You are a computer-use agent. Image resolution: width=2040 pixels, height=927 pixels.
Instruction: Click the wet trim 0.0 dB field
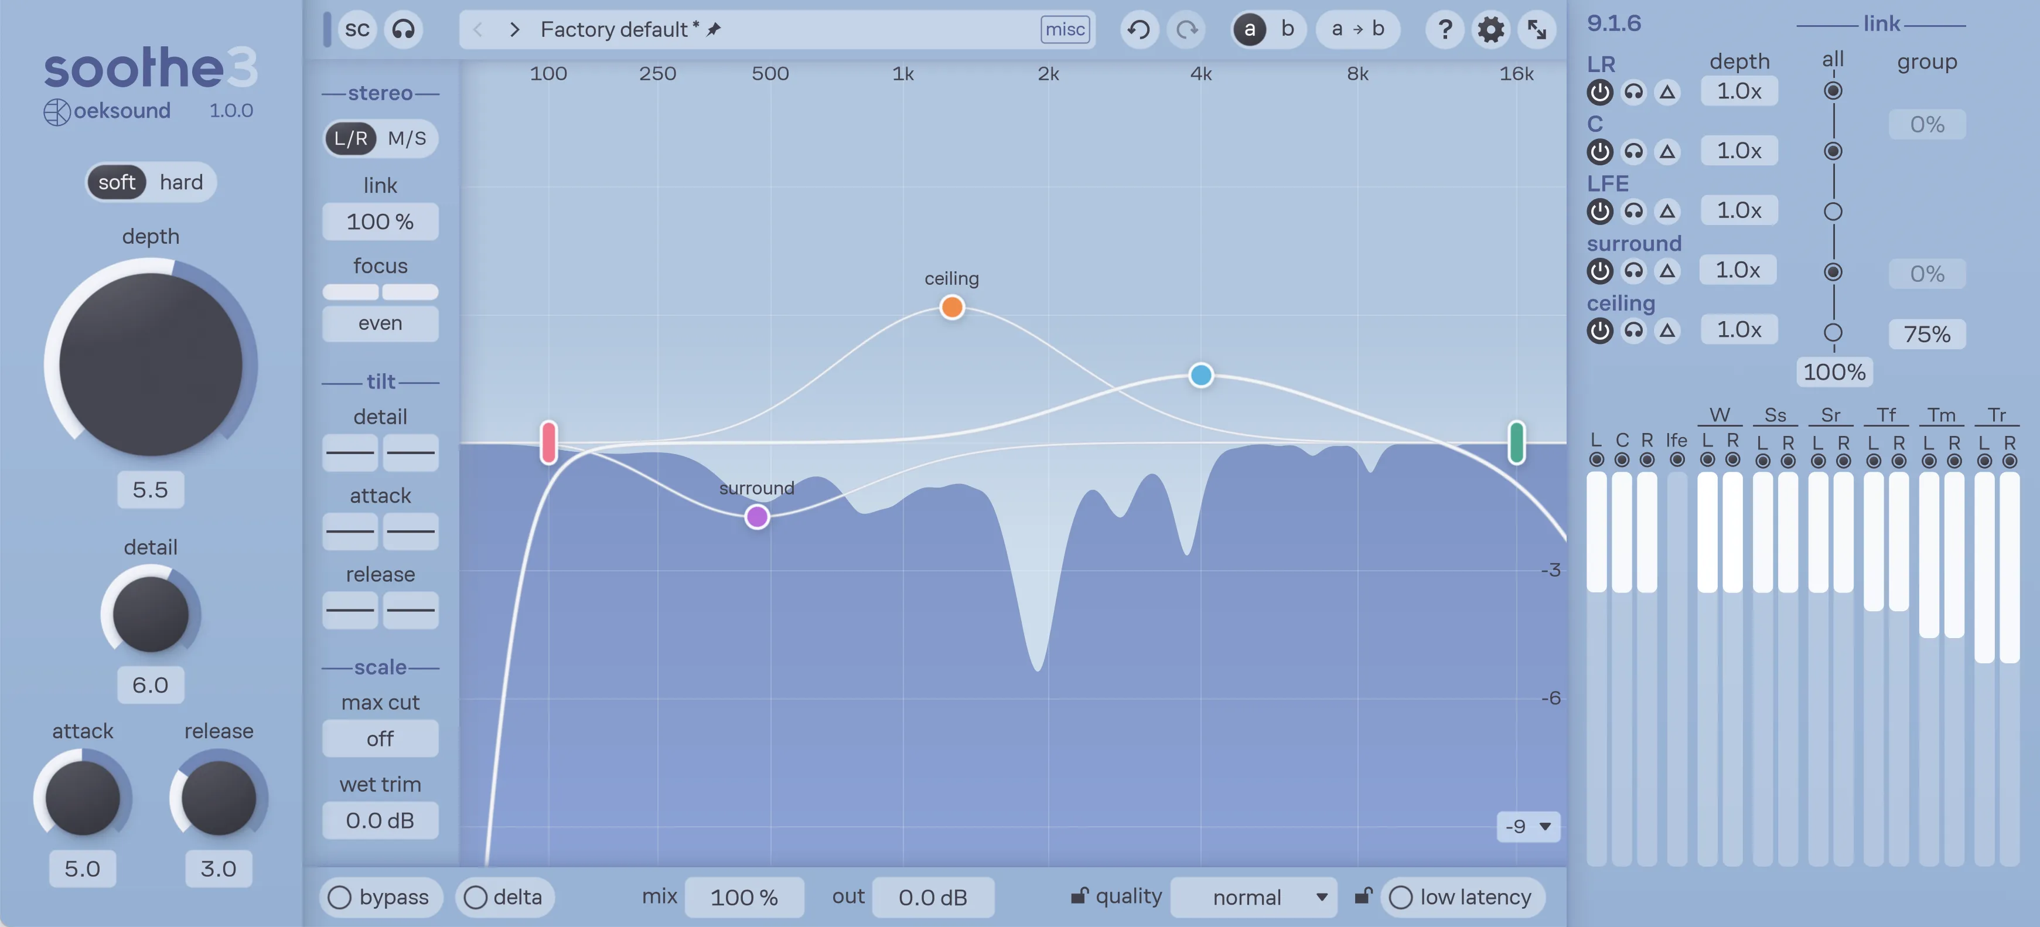coord(380,821)
